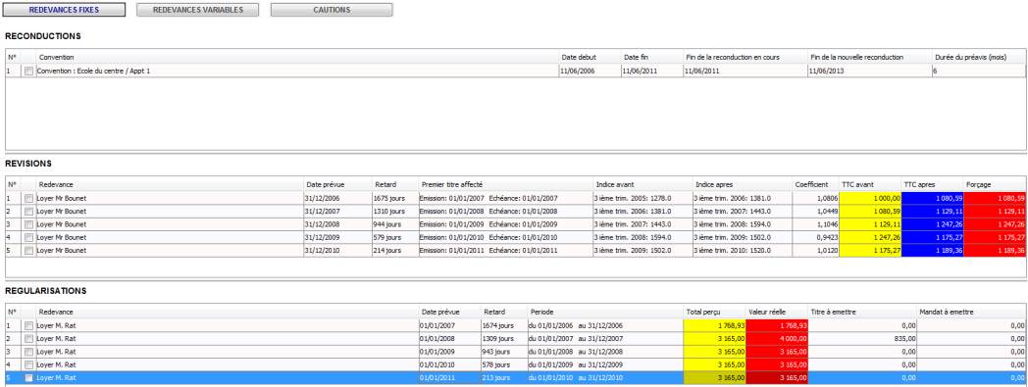Screen dimensions: 1028x387
Task: Click the Valeur réelle column header
Action: tap(776, 313)
